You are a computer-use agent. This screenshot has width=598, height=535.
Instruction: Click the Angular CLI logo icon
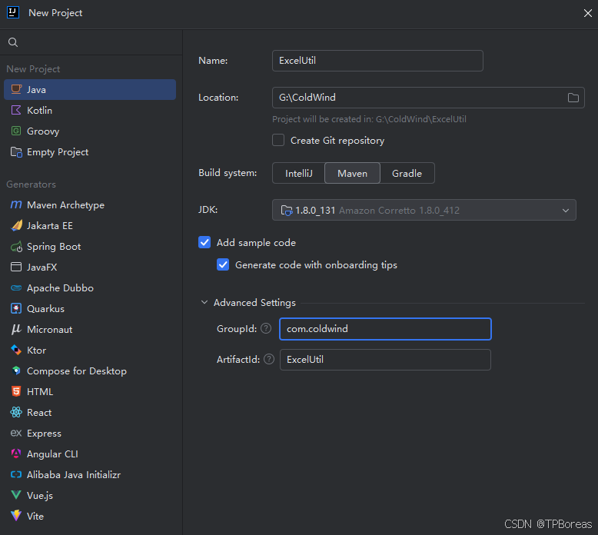[x=16, y=454]
